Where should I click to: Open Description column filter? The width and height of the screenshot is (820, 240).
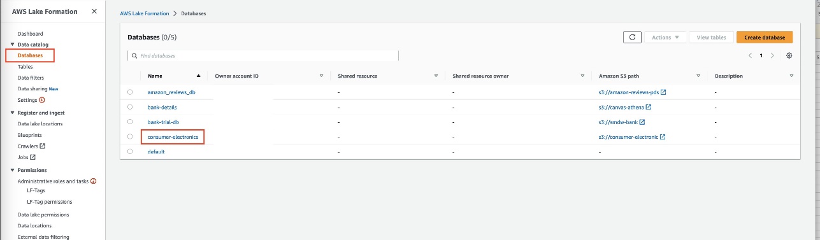click(791, 76)
